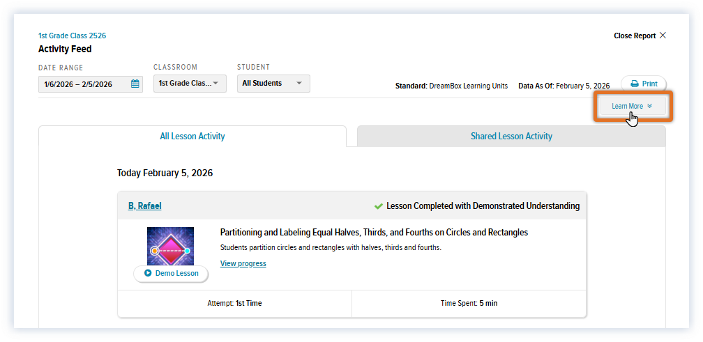This screenshot has width=703, height=342.
Task: Expand the Learn More section
Action: coord(633,107)
